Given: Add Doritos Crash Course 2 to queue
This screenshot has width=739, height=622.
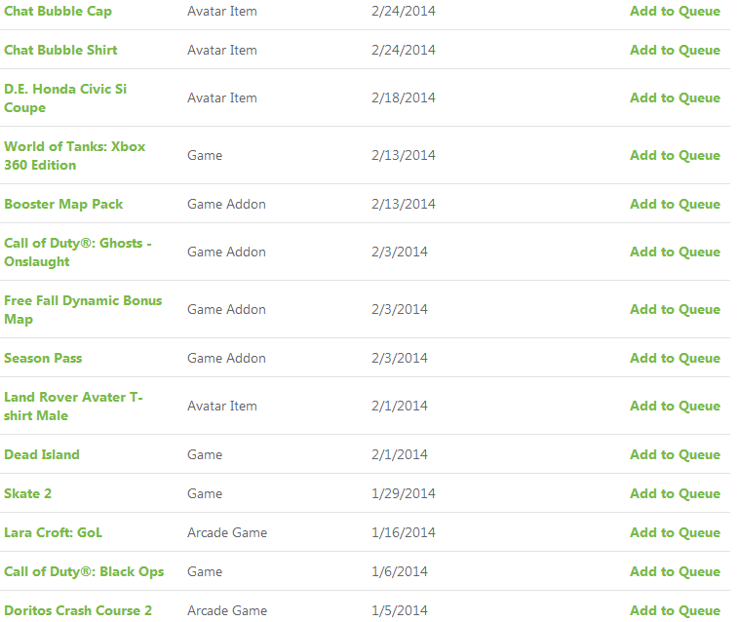Looking at the screenshot, I should pyautogui.click(x=675, y=610).
